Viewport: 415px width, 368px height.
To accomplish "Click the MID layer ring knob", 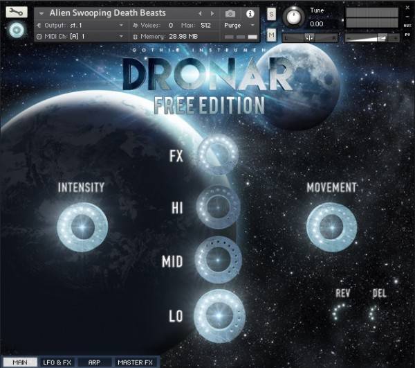I will click(x=219, y=259).
